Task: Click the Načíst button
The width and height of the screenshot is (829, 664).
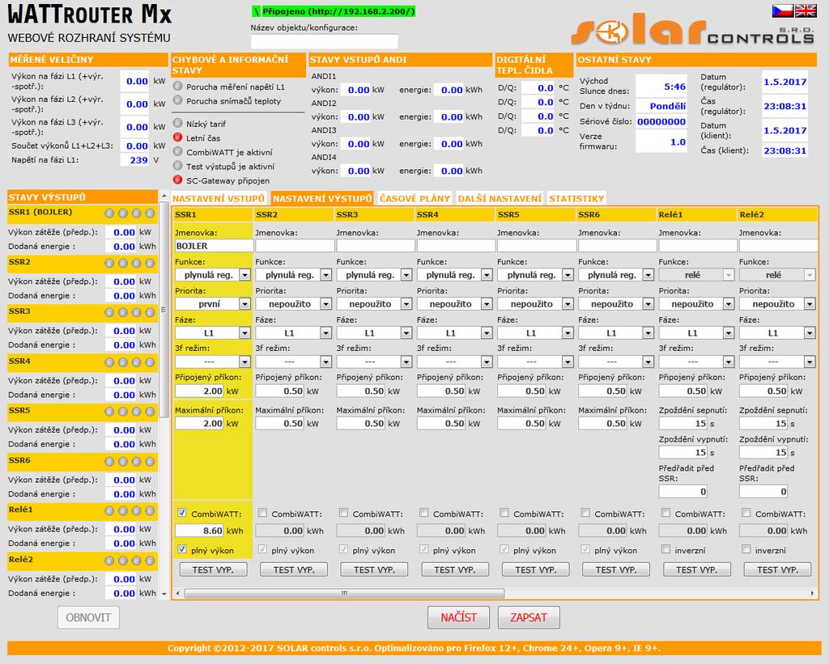Action: [x=458, y=617]
